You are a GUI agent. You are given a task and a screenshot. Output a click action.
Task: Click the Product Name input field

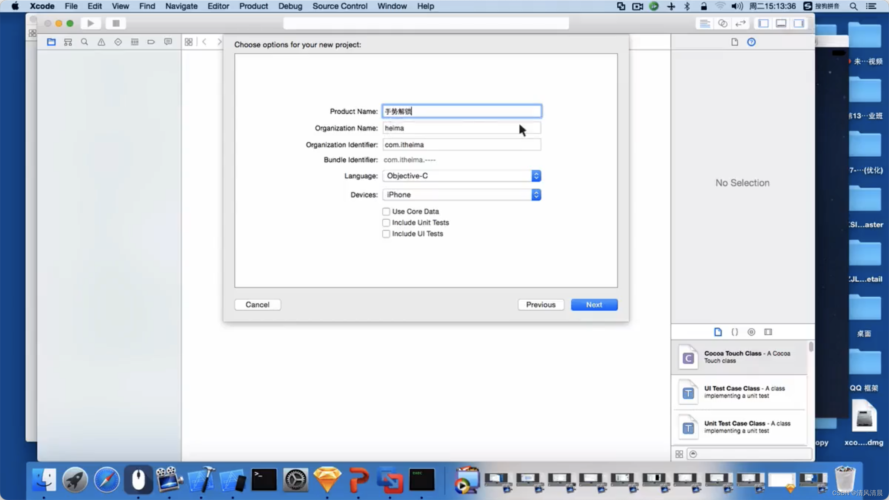[x=461, y=111]
